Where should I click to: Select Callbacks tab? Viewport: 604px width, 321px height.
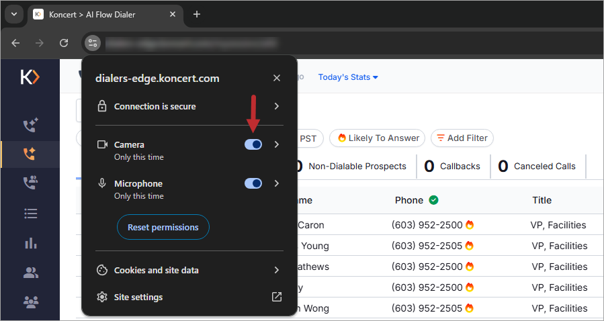coord(453,167)
